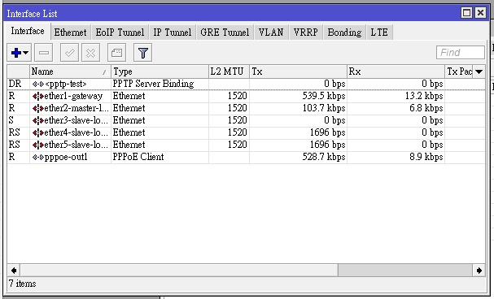Click in the Find search field
The image size is (494, 299).
pyautogui.click(x=461, y=53)
